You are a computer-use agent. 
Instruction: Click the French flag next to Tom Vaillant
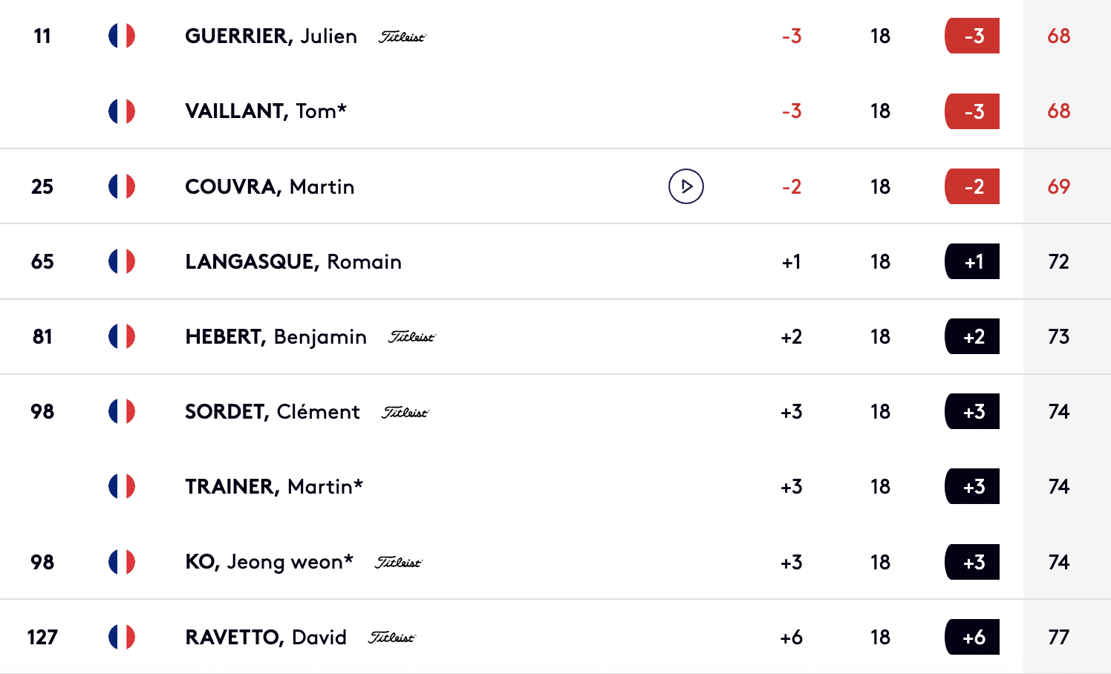pos(122,111)
